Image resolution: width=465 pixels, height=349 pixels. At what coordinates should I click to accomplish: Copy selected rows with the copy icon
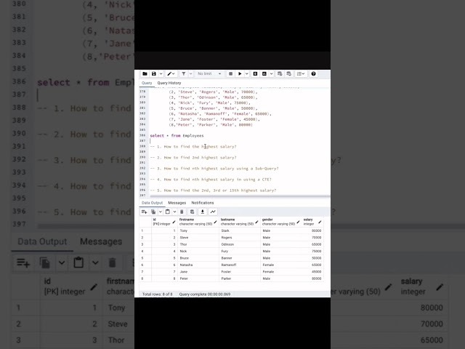coord(153,212)
